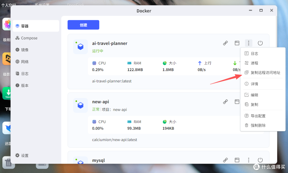Select 复制 in the context menu

(263, 104)
